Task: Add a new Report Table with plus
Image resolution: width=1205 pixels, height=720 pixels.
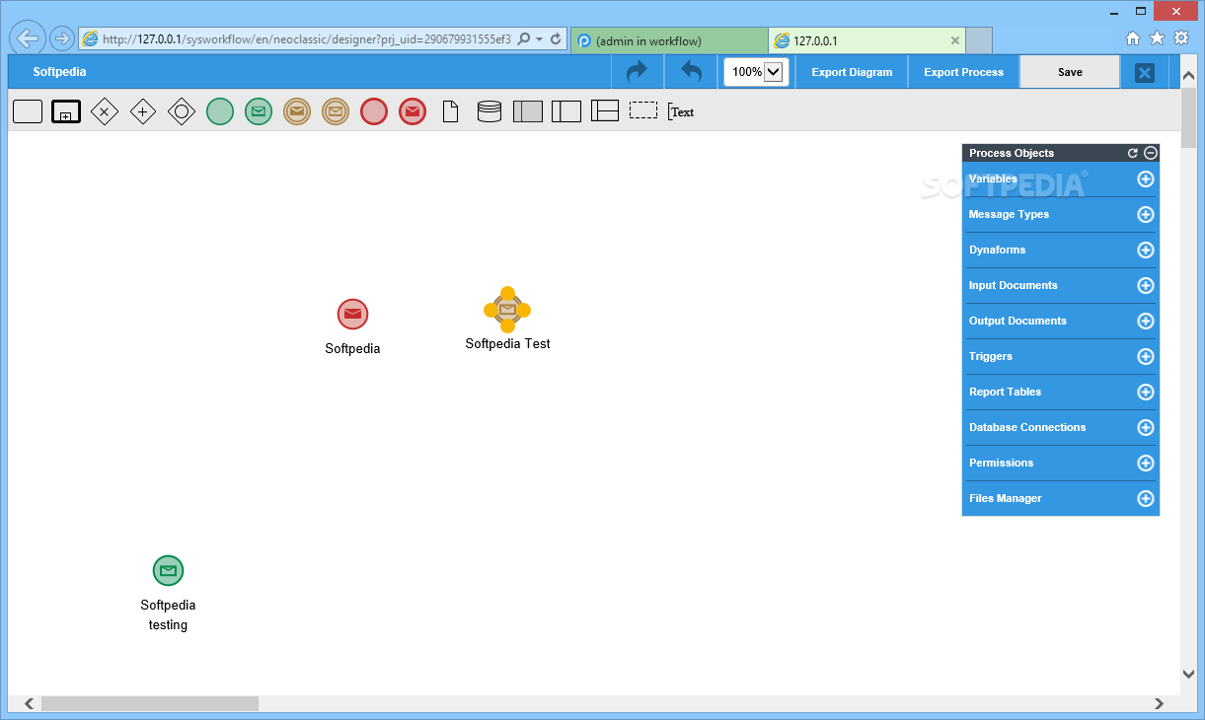Action: pyautogui.click(x=1146, y=392)
